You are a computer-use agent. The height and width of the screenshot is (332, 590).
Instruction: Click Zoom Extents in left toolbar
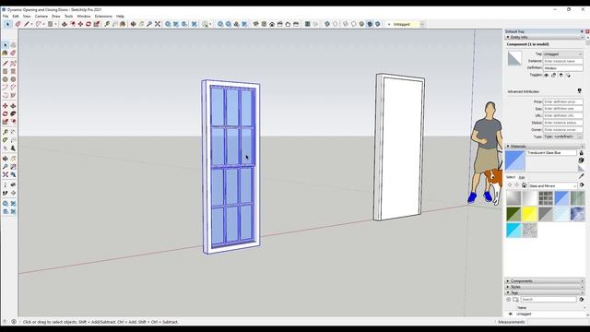tap(6, 174)
